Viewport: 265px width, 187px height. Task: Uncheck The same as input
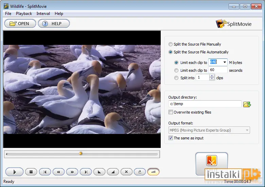(x=171, y=138)
